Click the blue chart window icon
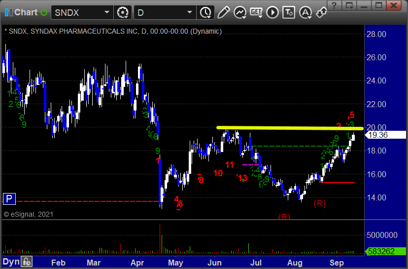 8,12
